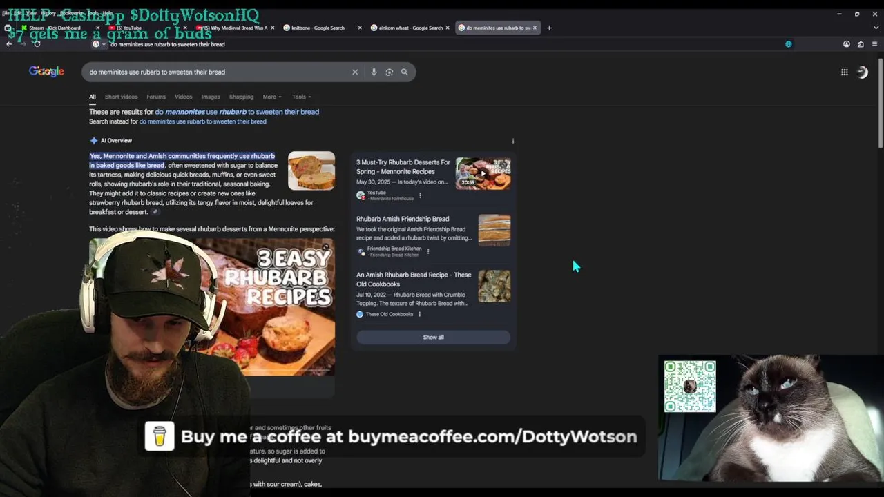Close the knitbone Google Search tab
Screen dimensions: 884x497
[360, 28]
